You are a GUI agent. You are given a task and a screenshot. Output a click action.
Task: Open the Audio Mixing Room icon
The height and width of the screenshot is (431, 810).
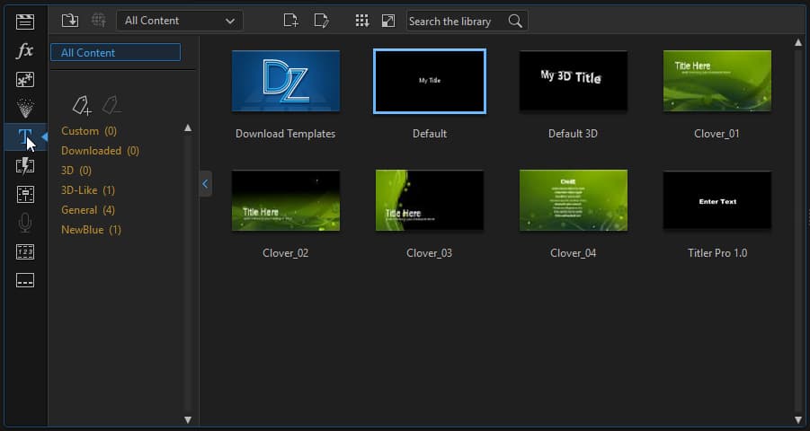point(25,195)
